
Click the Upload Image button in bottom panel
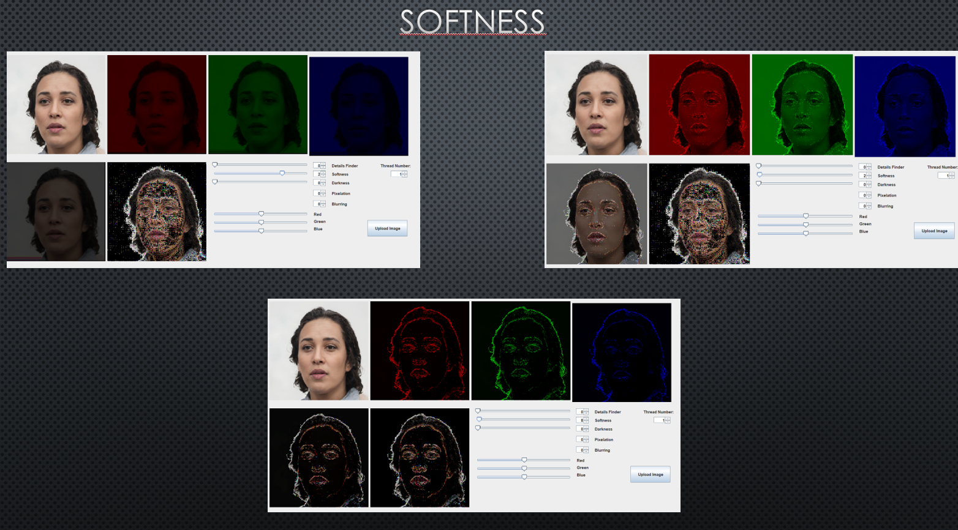(651, 474)
